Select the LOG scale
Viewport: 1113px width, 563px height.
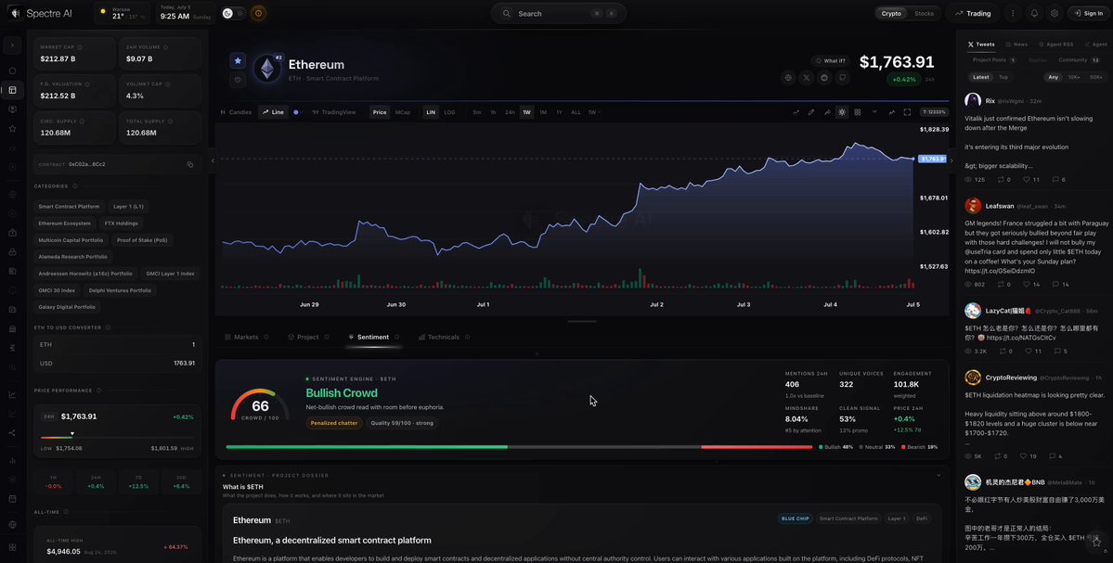pyautogui.click(x=449, y=112)
